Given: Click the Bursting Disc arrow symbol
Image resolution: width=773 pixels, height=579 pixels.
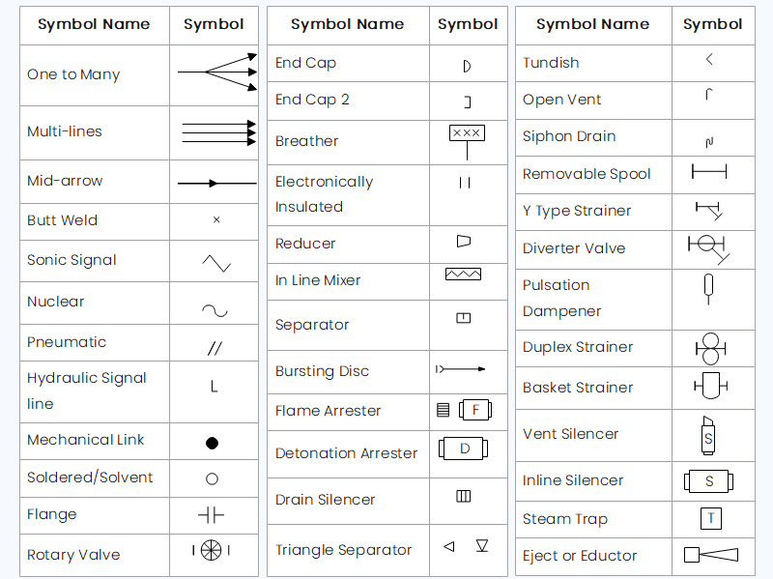Looking at the screenshot, I should pyautogui.click(x=461, y=369).
